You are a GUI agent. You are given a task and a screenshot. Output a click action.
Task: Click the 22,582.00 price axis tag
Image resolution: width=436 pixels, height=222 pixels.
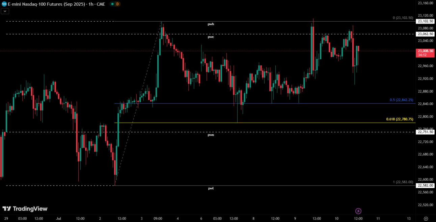point(425,186)
